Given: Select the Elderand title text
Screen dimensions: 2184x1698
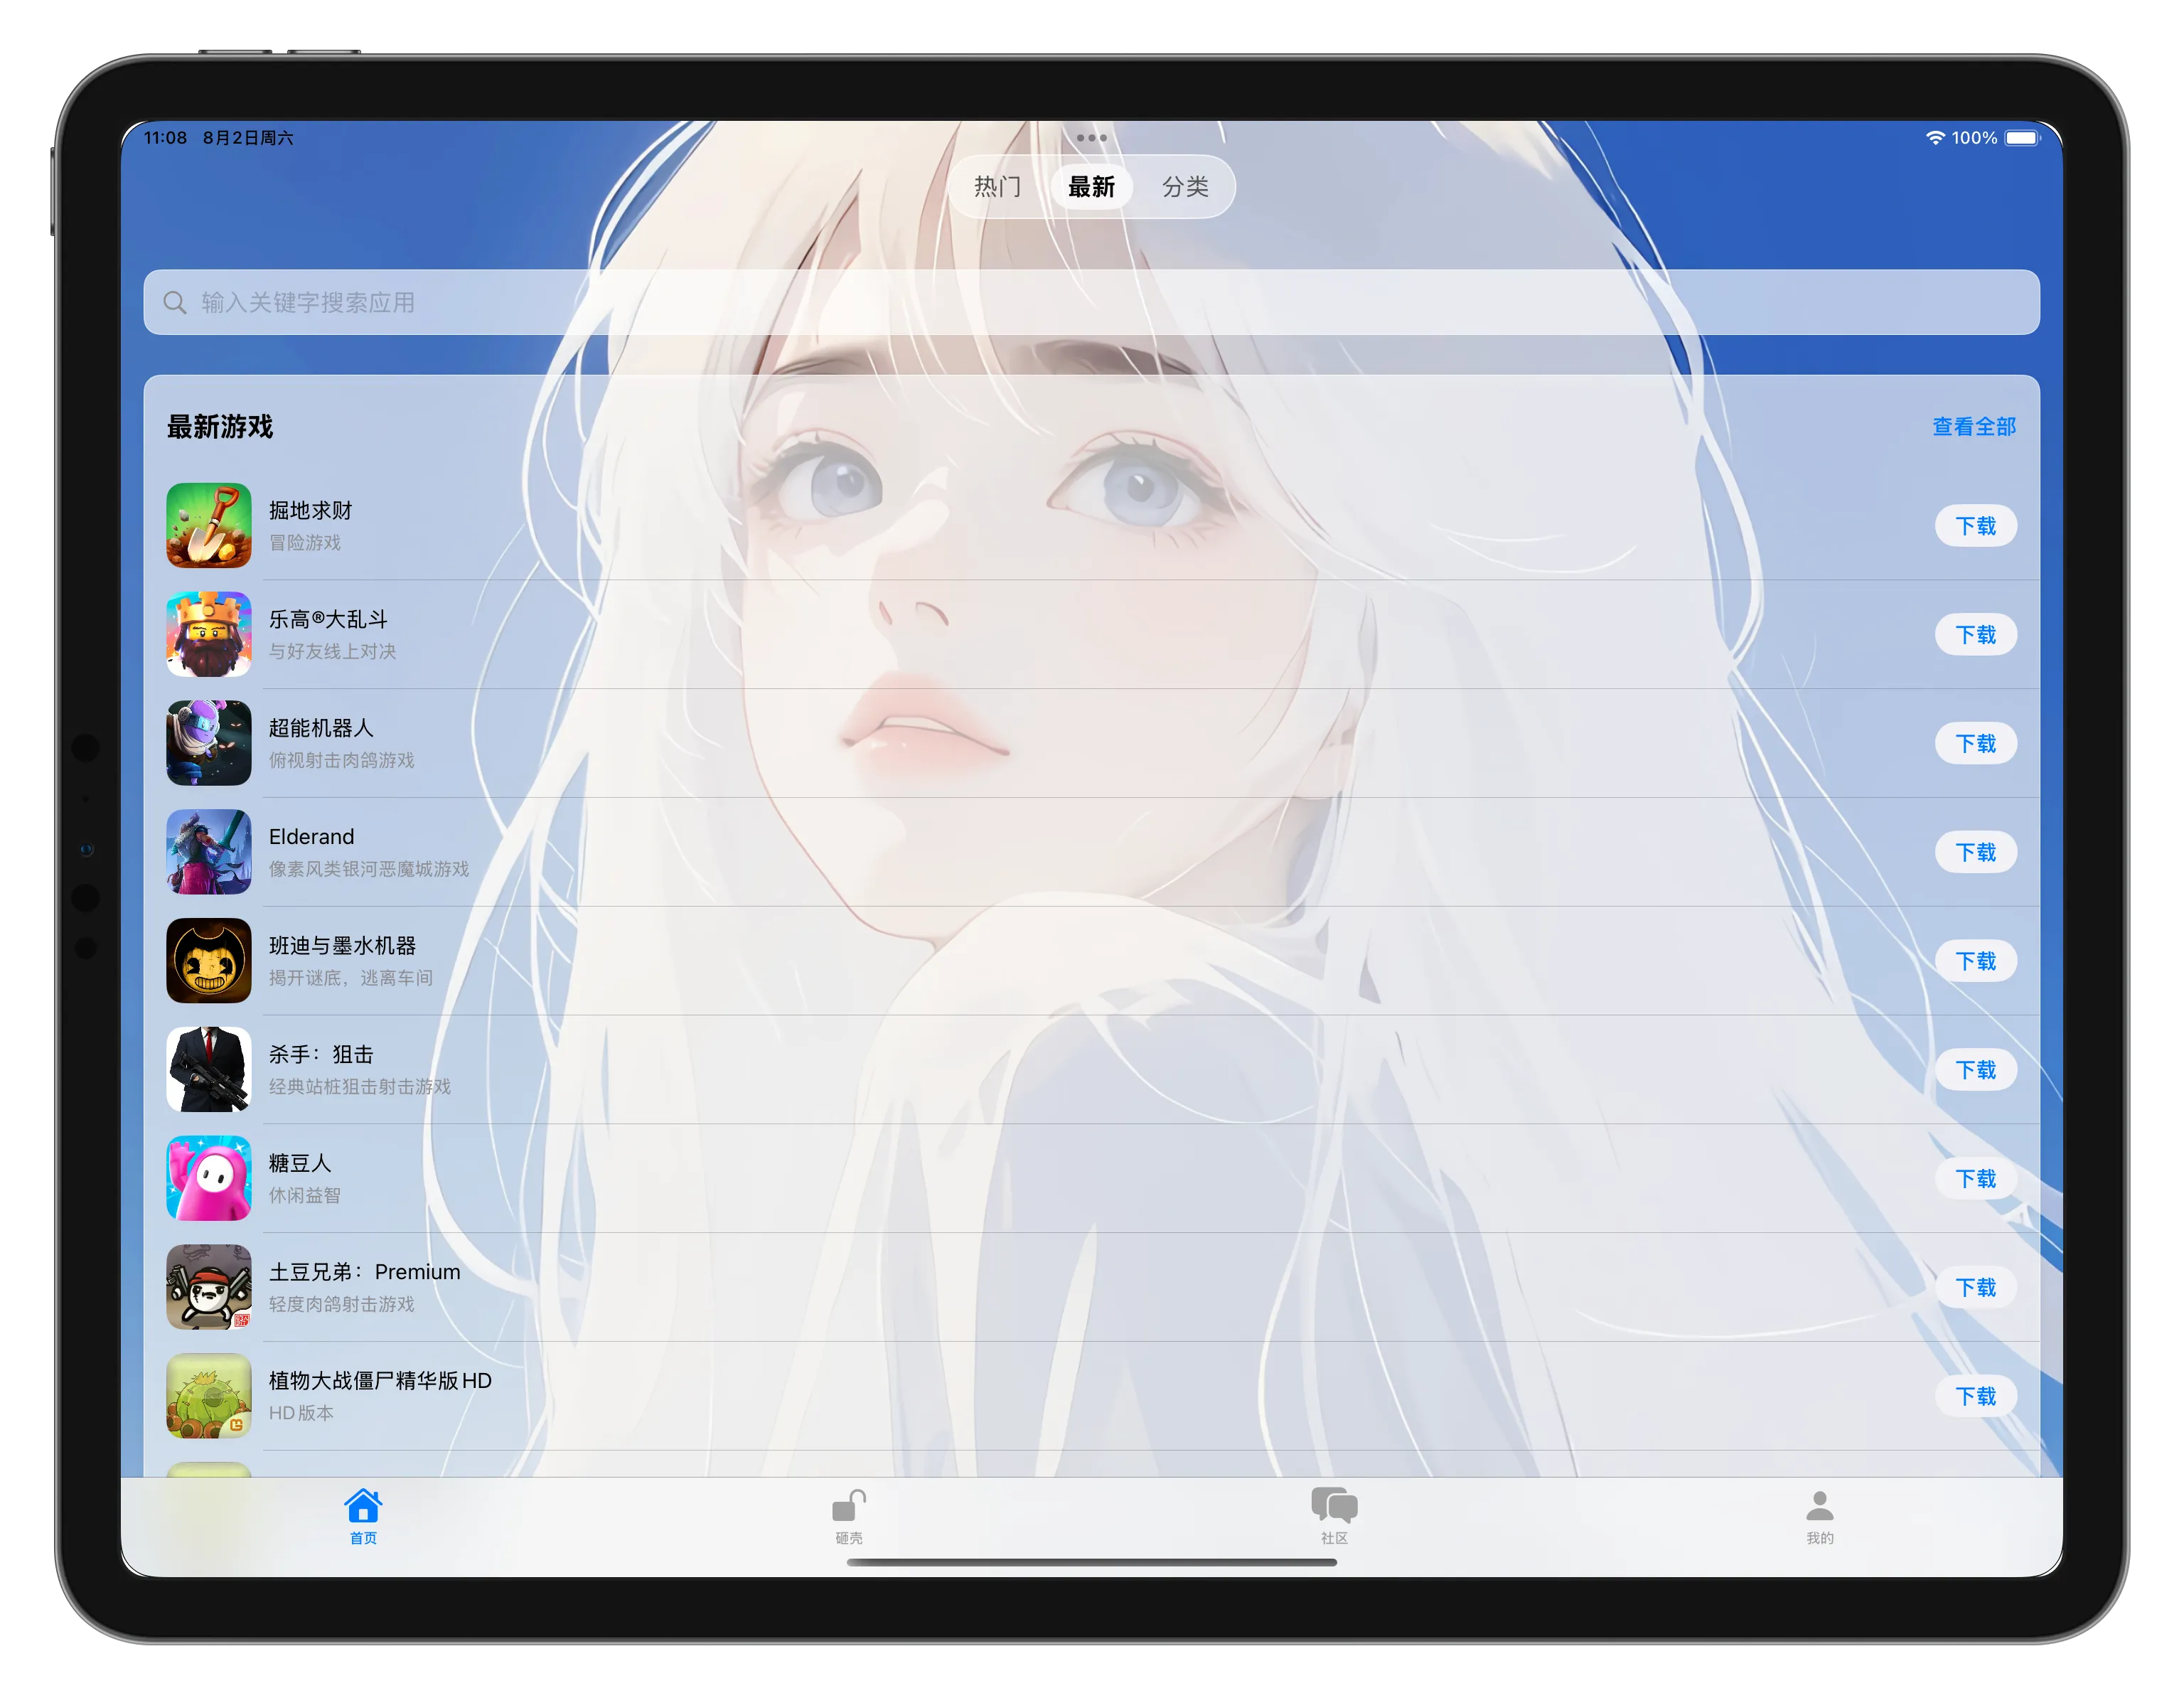Looking at the screenshot, I should (311, 837).
